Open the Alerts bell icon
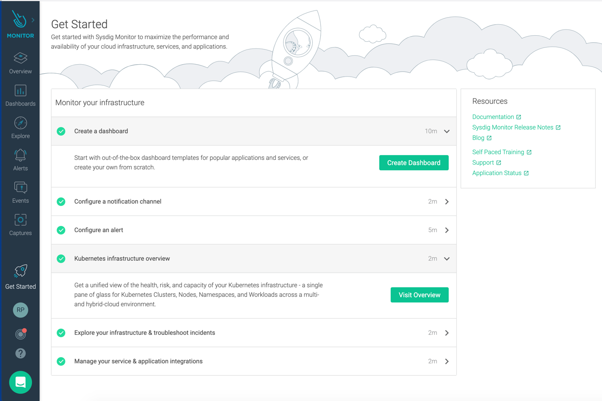The image size is (602, 401). 20,155
